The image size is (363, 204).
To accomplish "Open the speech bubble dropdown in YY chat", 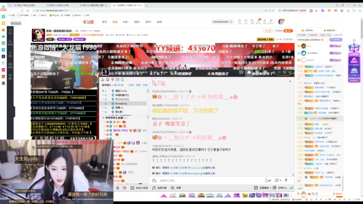I will click(278, 180).
